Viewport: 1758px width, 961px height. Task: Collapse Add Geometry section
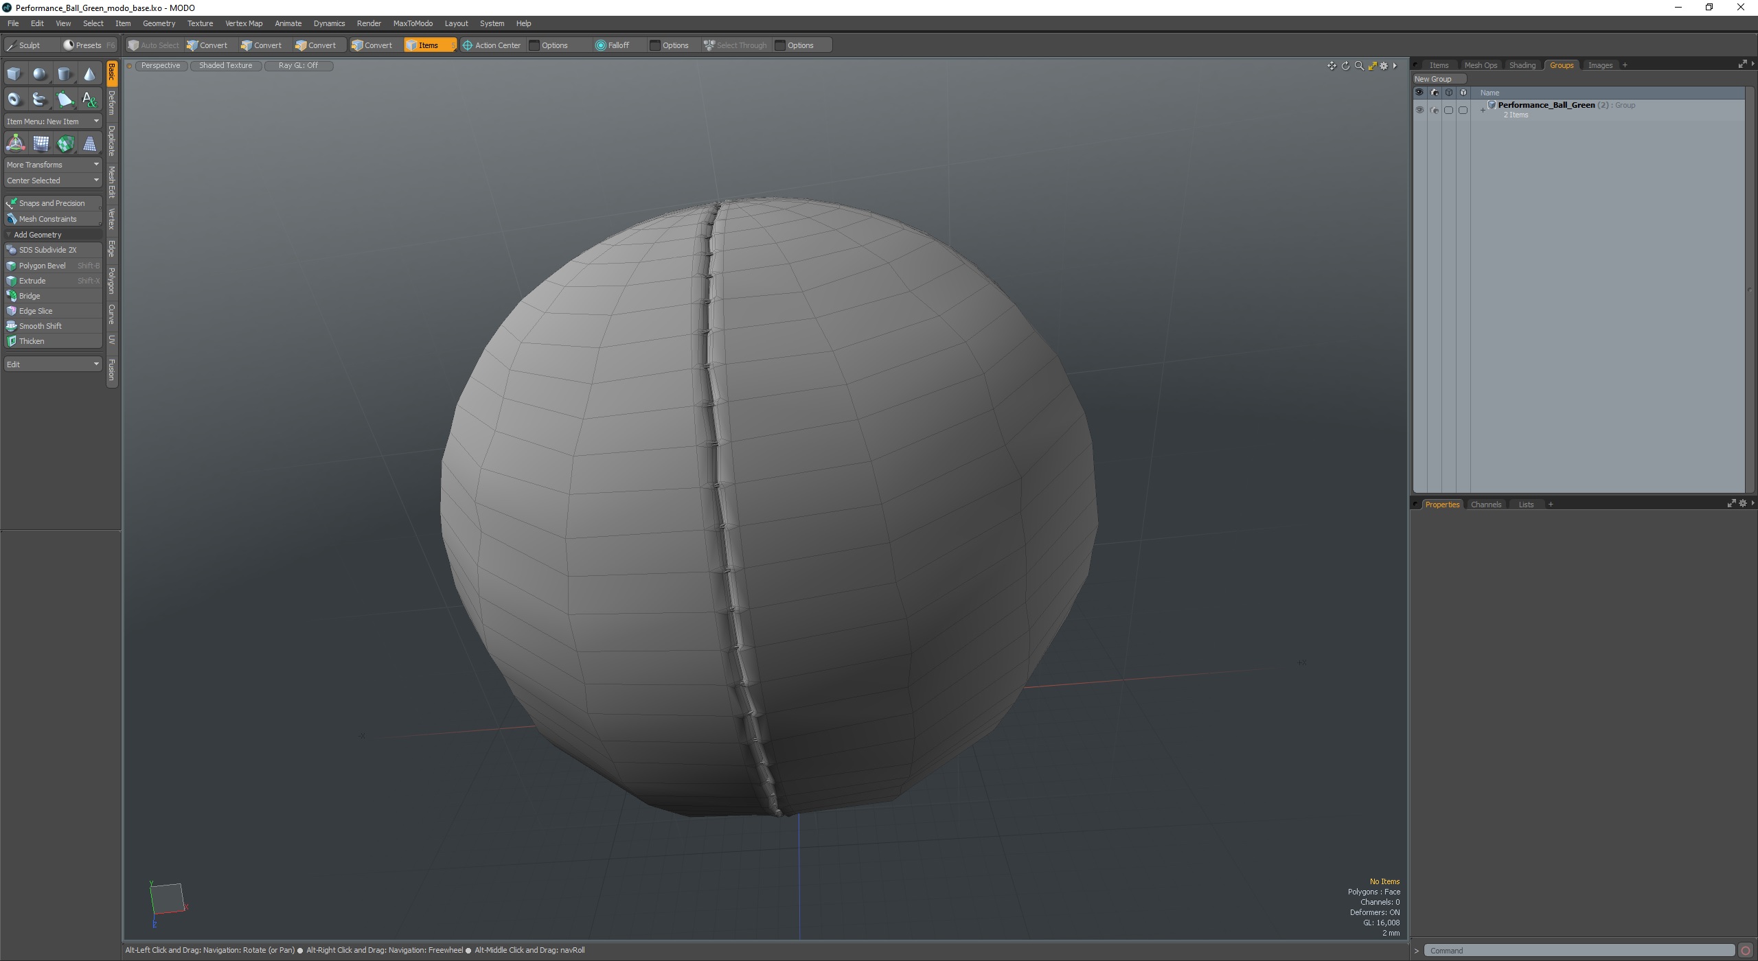coord(53,235)
